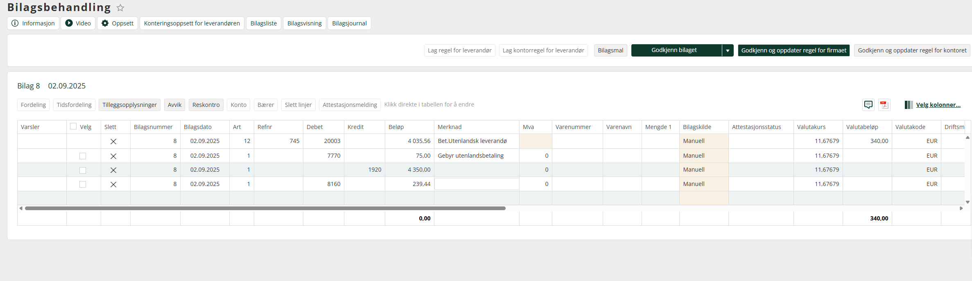Check the box on Kredit 1920 row
Viewport: 972px width, 281px height.
coord(83,170)
